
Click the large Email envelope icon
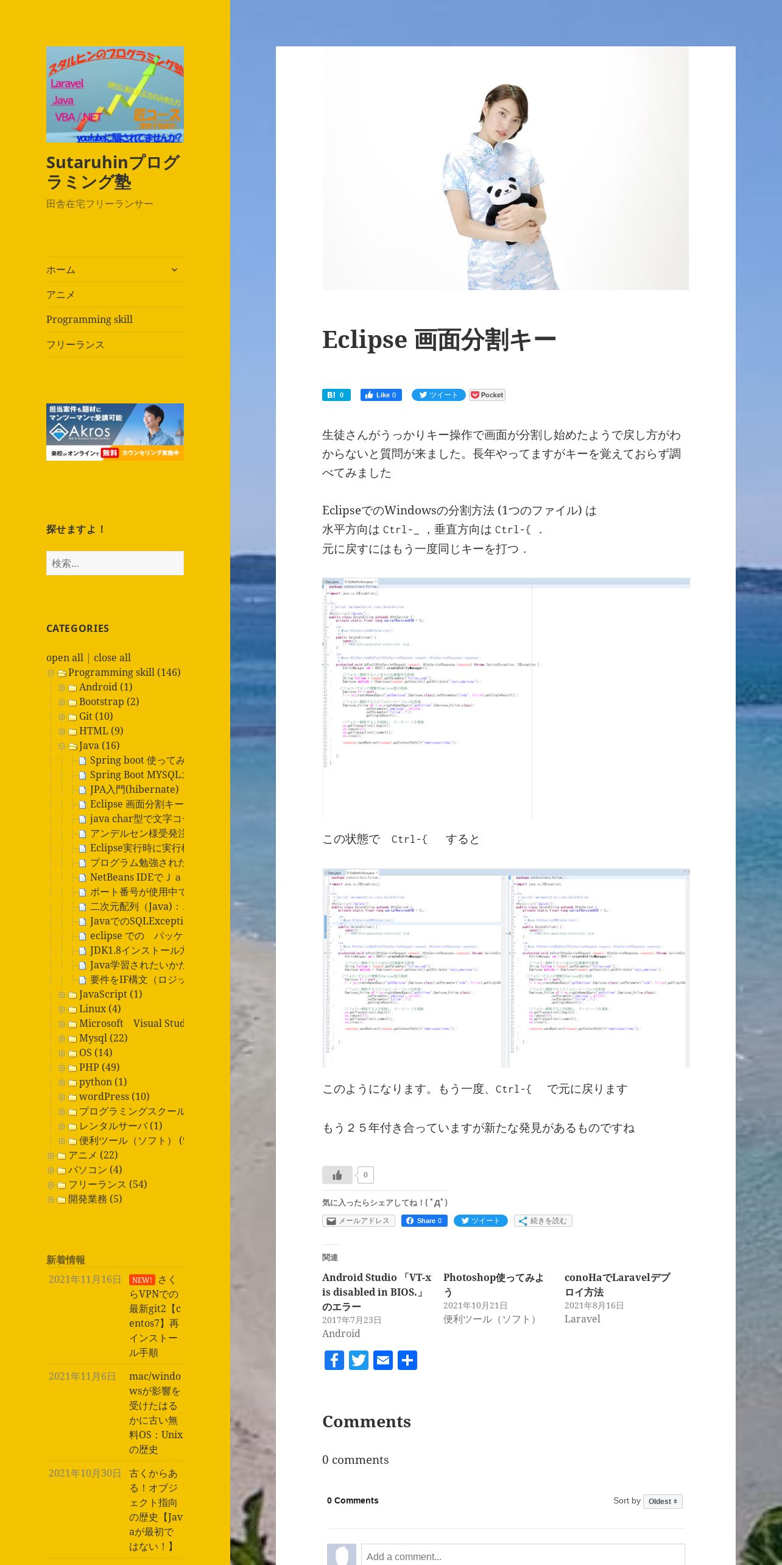[x=383, y=1360]
